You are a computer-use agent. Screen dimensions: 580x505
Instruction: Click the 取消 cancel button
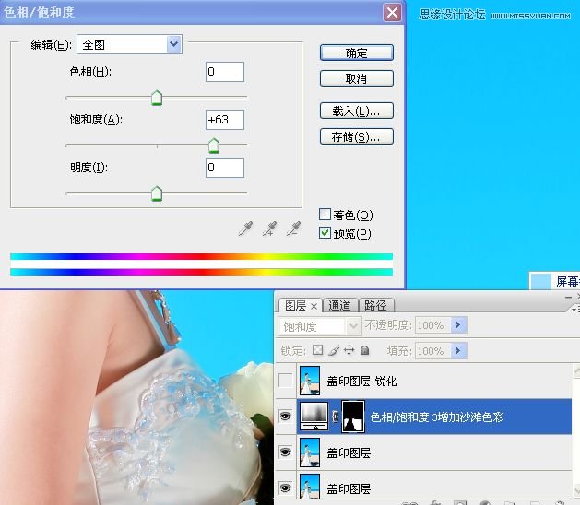click(x=356, y=78)
